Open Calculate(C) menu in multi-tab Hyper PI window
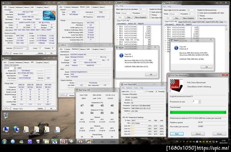Image resolution: width=231 pixels, height=152 pixels. click(x=169, y=25)
